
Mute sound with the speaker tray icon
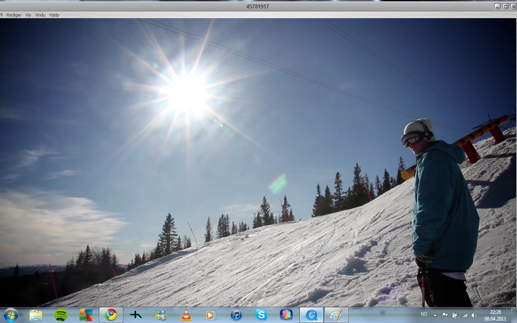click(474, 315)
